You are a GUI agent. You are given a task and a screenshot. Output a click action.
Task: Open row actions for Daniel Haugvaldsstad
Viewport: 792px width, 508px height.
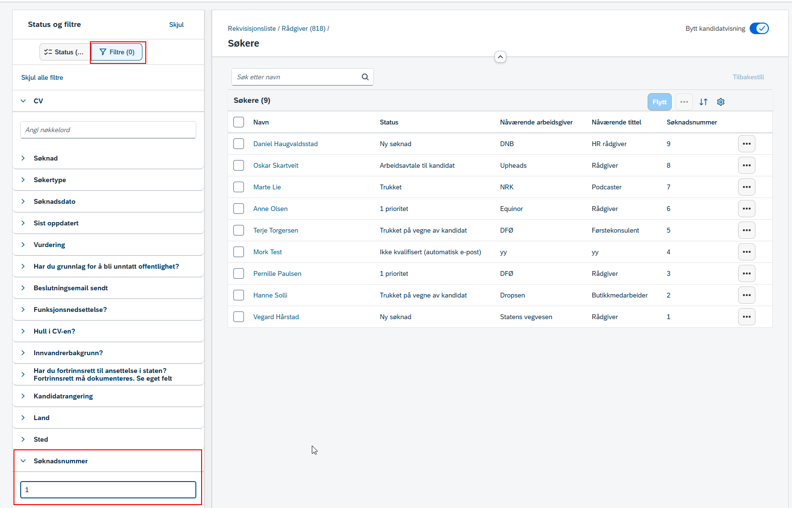pos(747,144)
